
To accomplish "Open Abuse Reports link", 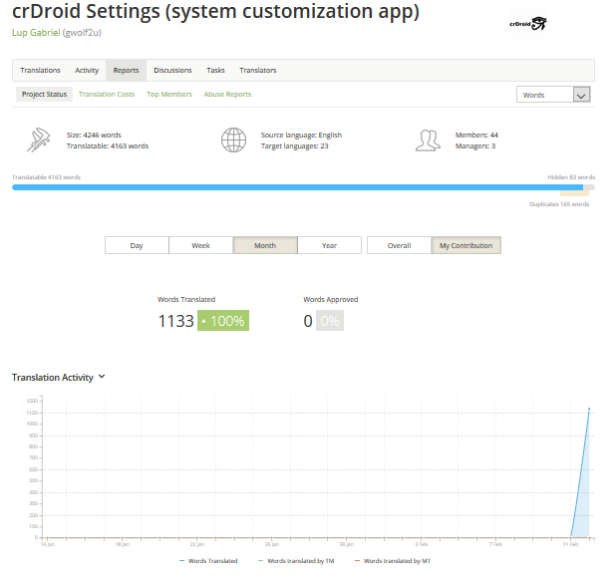I will [x=227, y=94].
